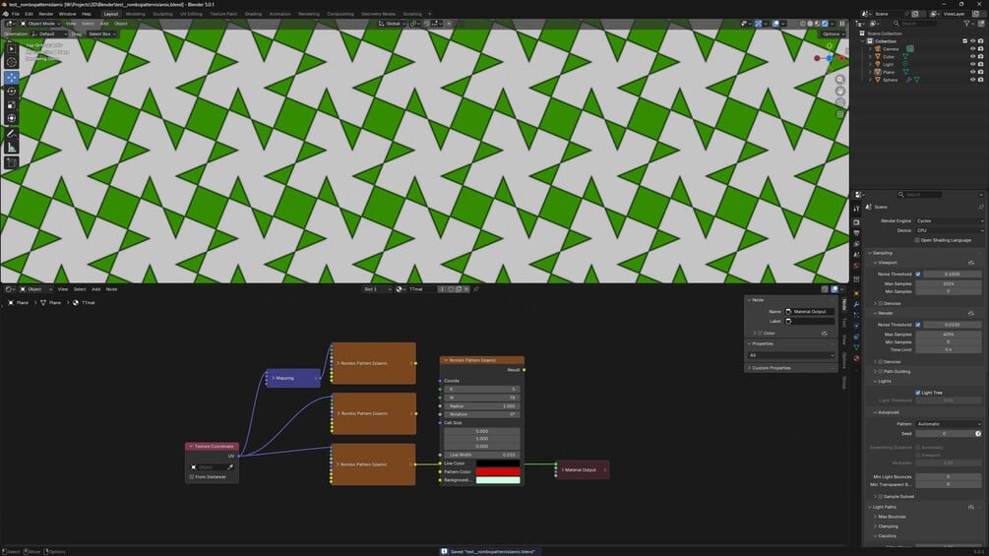
Task: Hide the Camera object via eye icon
Action: [x=972, y=48]
